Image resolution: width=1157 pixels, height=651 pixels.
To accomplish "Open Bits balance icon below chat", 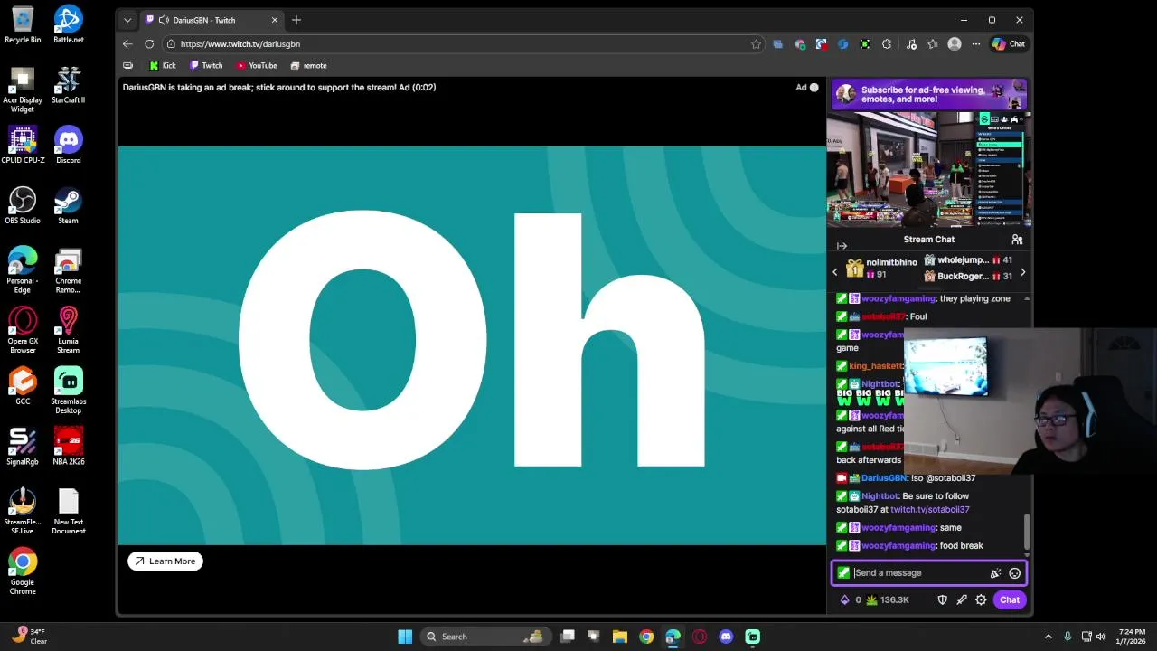I will [851, 599].
